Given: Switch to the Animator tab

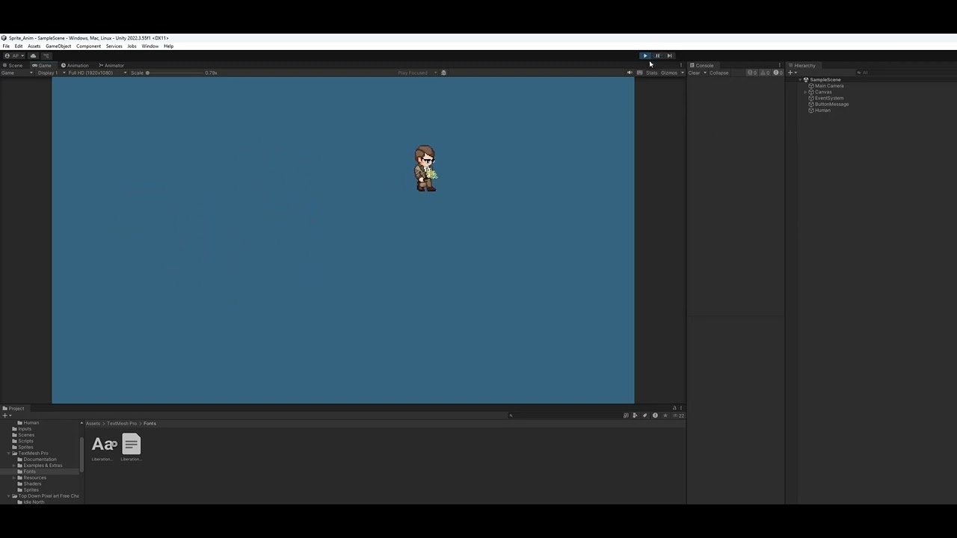Looking at the screenshot, I should [111, 65].
